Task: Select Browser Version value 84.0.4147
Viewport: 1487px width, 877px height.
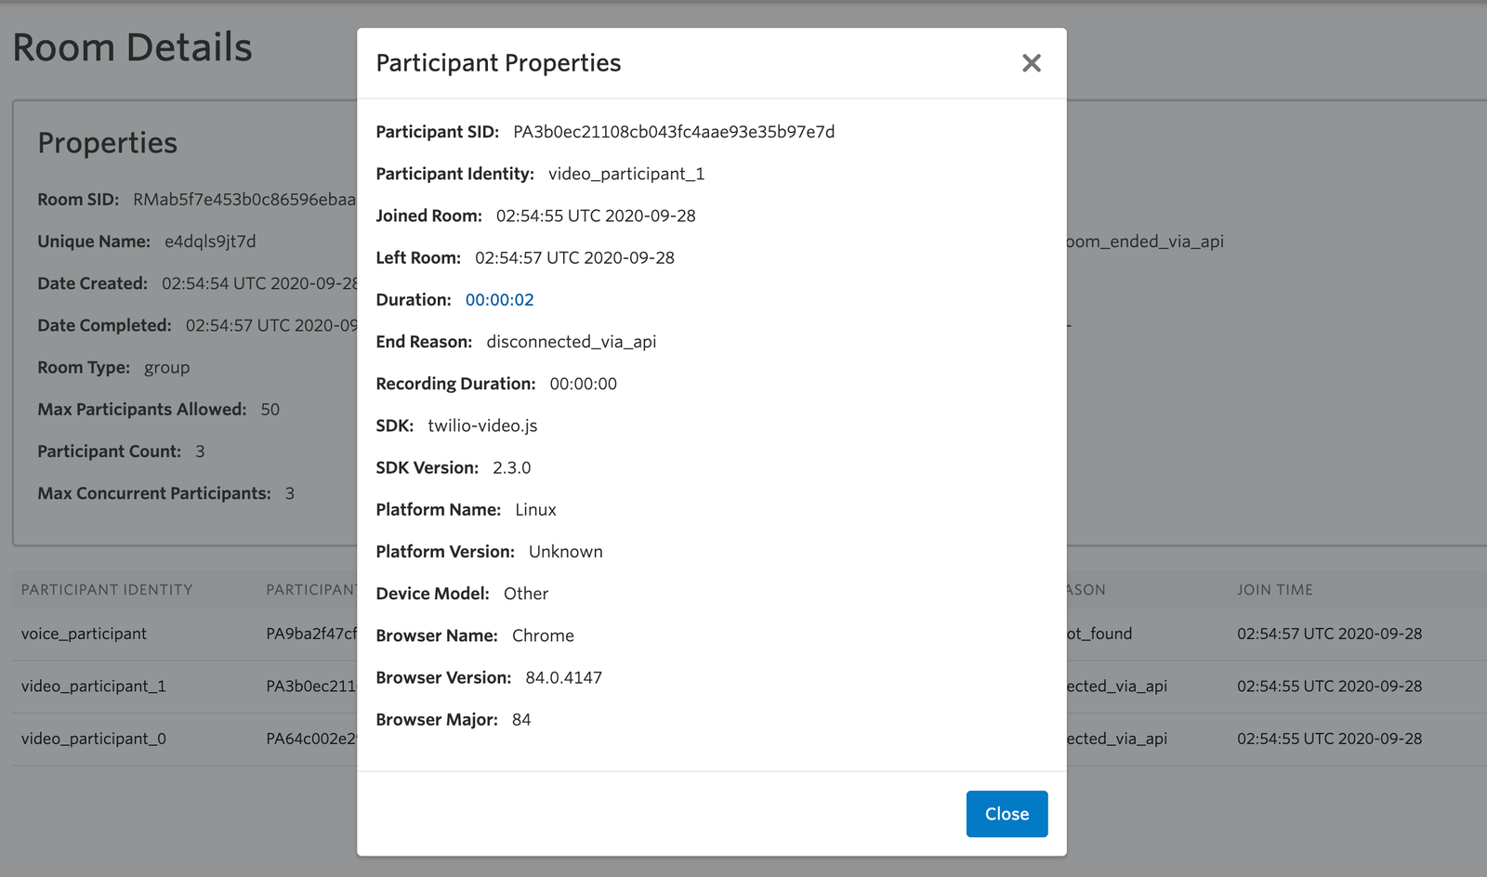Action: coord(563,677)
